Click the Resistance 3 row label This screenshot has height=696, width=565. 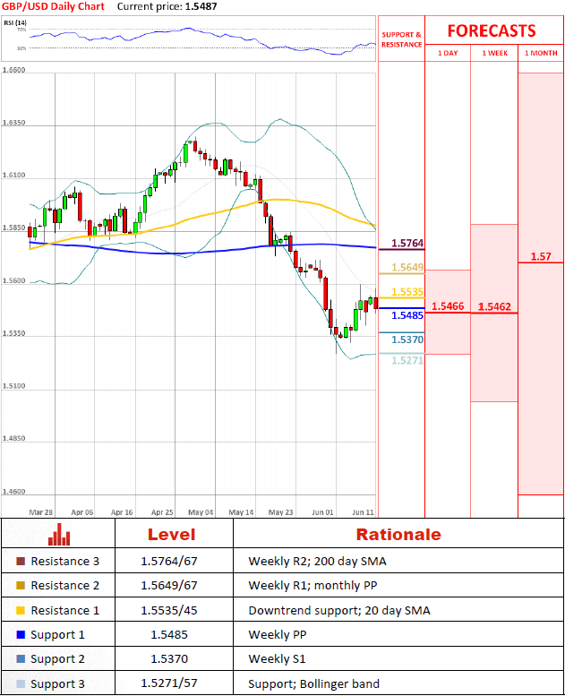click(65, 562)
